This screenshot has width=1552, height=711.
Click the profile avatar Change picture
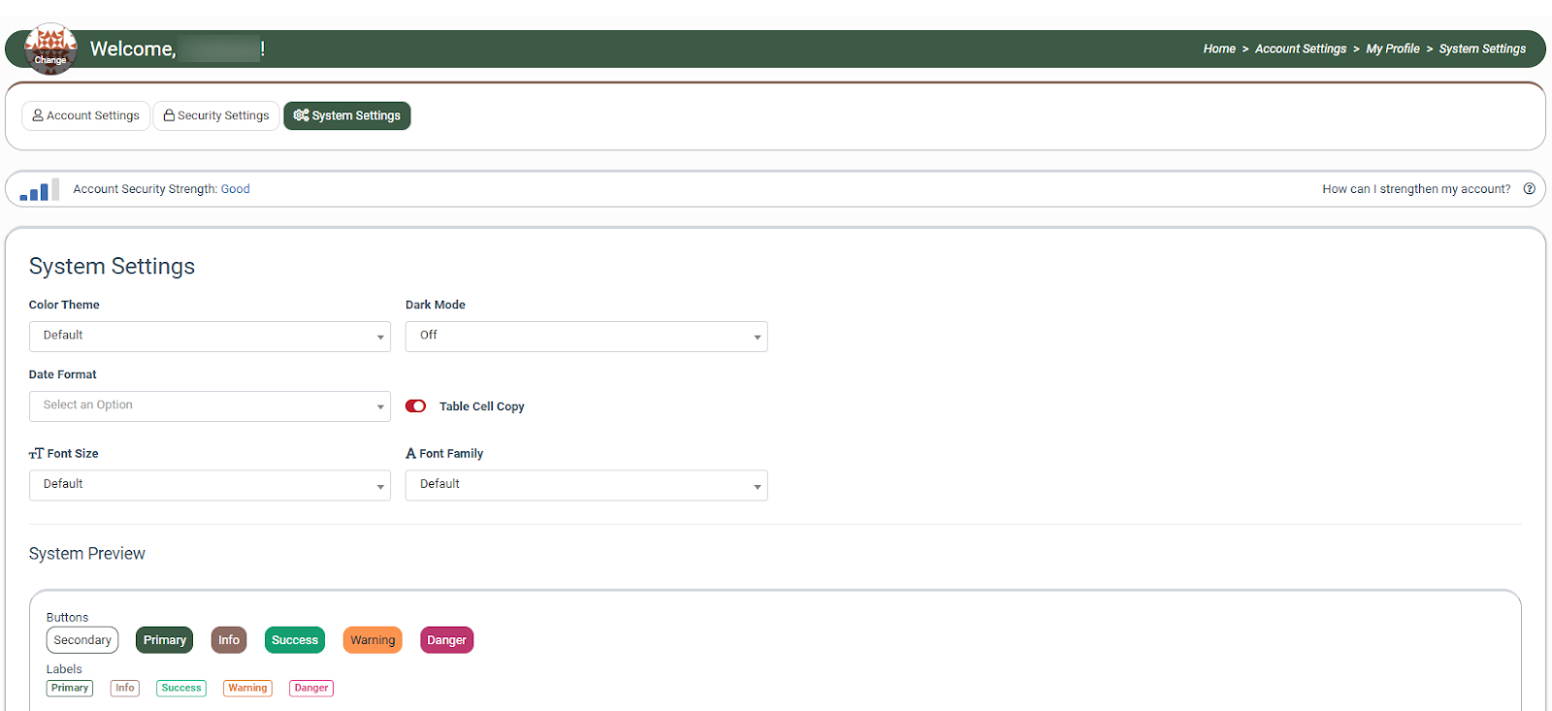[x=50, y=48]
